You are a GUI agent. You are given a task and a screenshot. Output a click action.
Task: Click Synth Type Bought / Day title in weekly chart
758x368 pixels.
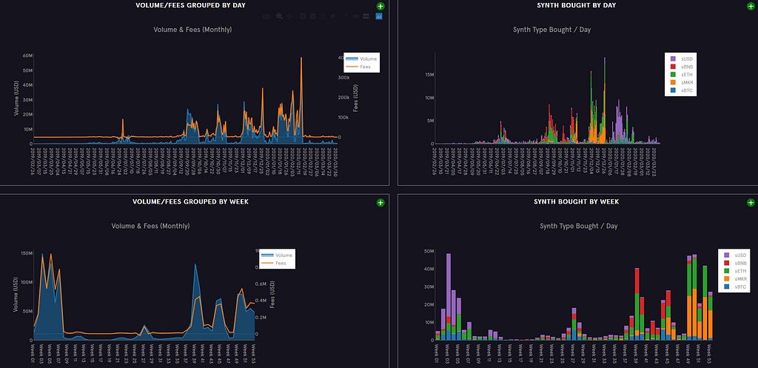coord(579,226)
